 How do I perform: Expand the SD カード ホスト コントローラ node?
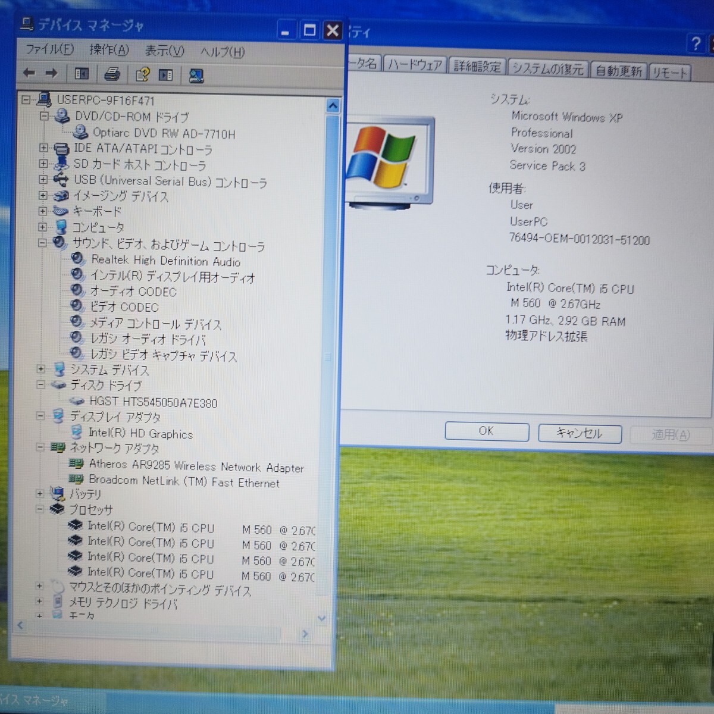(43, 164)
